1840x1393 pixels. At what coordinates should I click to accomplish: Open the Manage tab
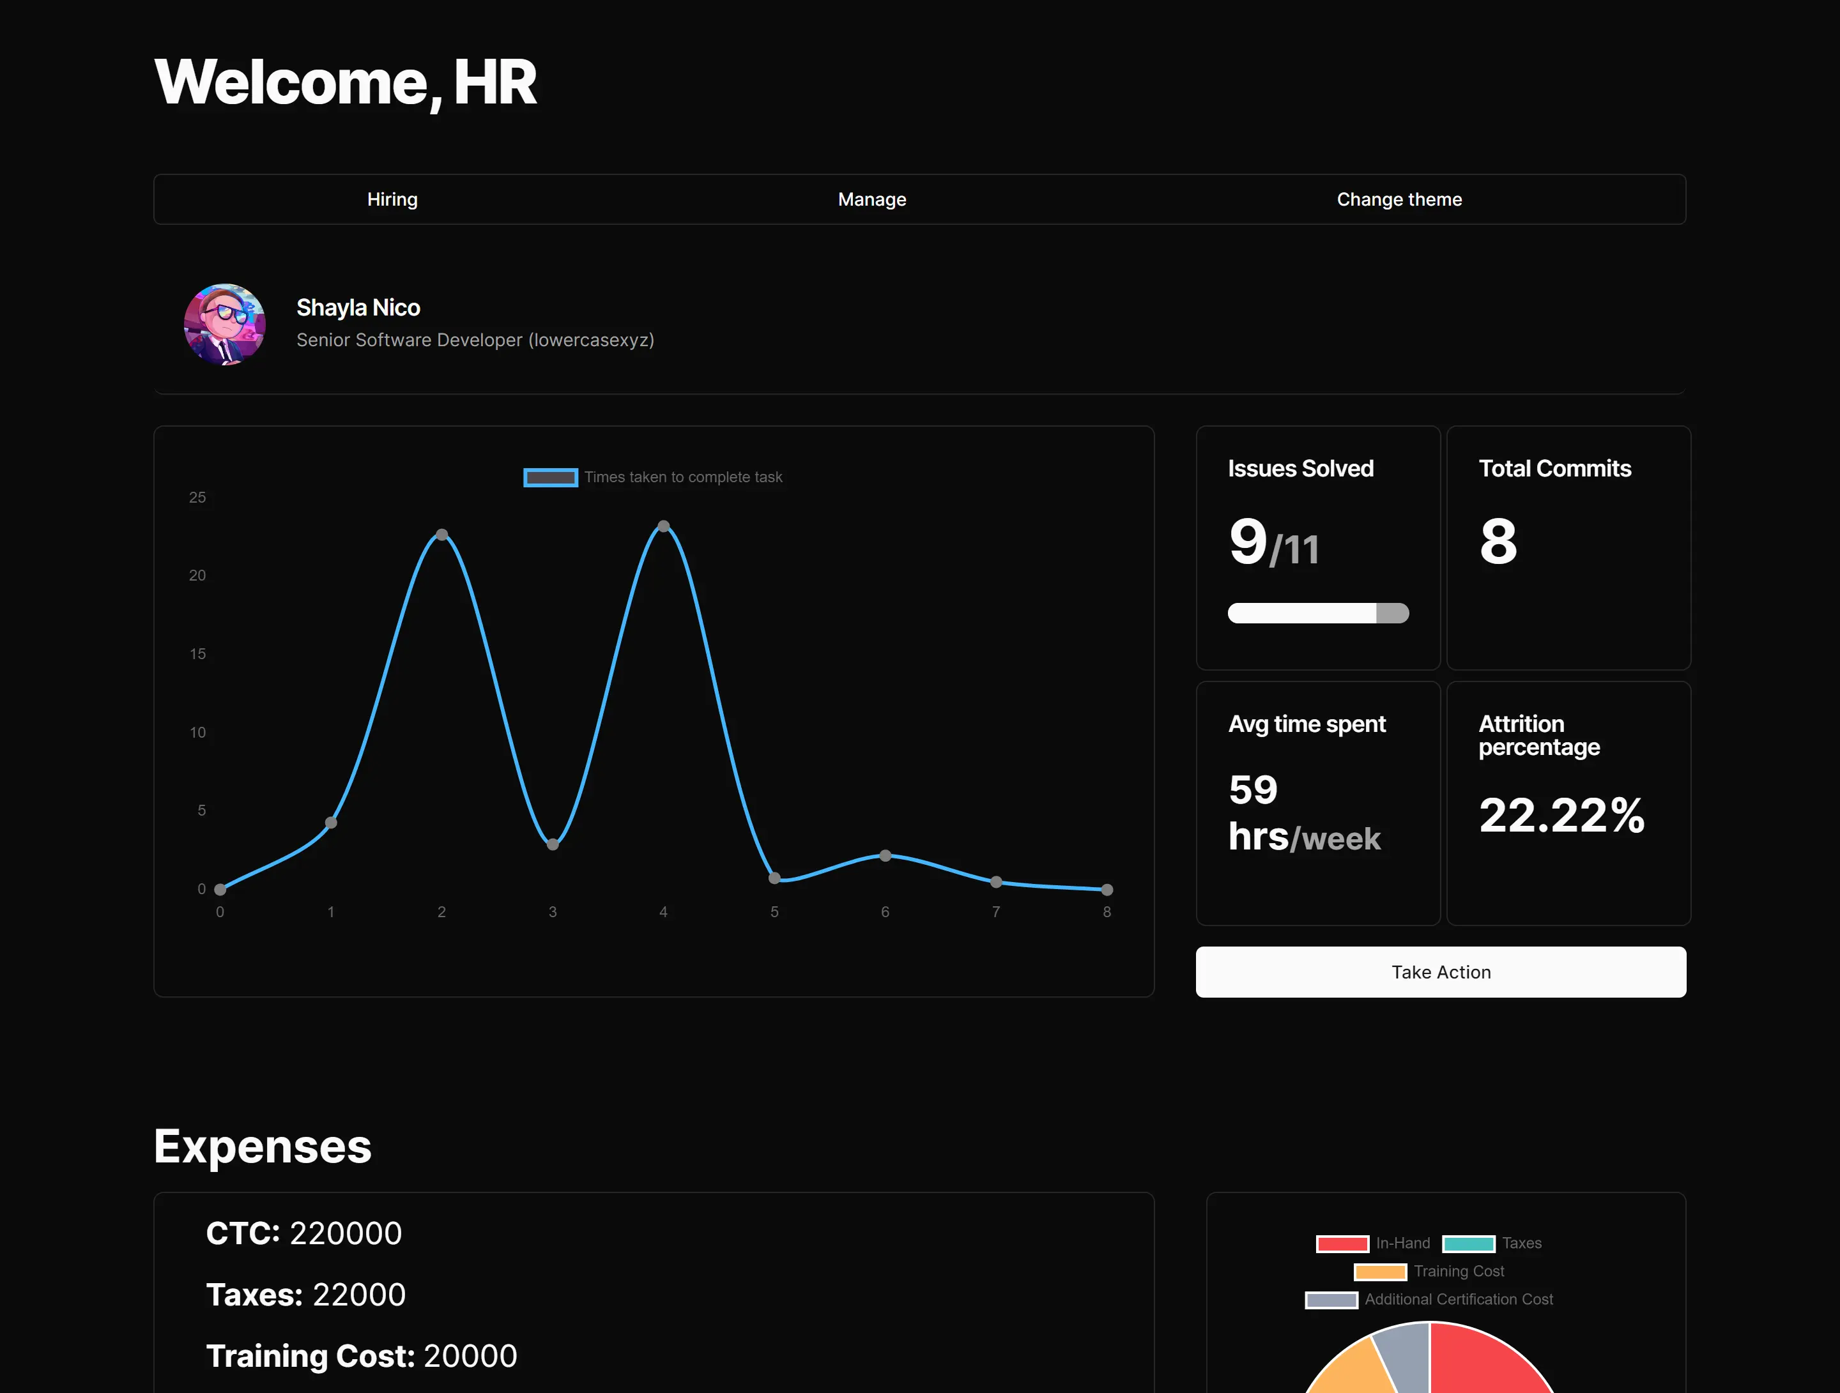tap(871, 200)
